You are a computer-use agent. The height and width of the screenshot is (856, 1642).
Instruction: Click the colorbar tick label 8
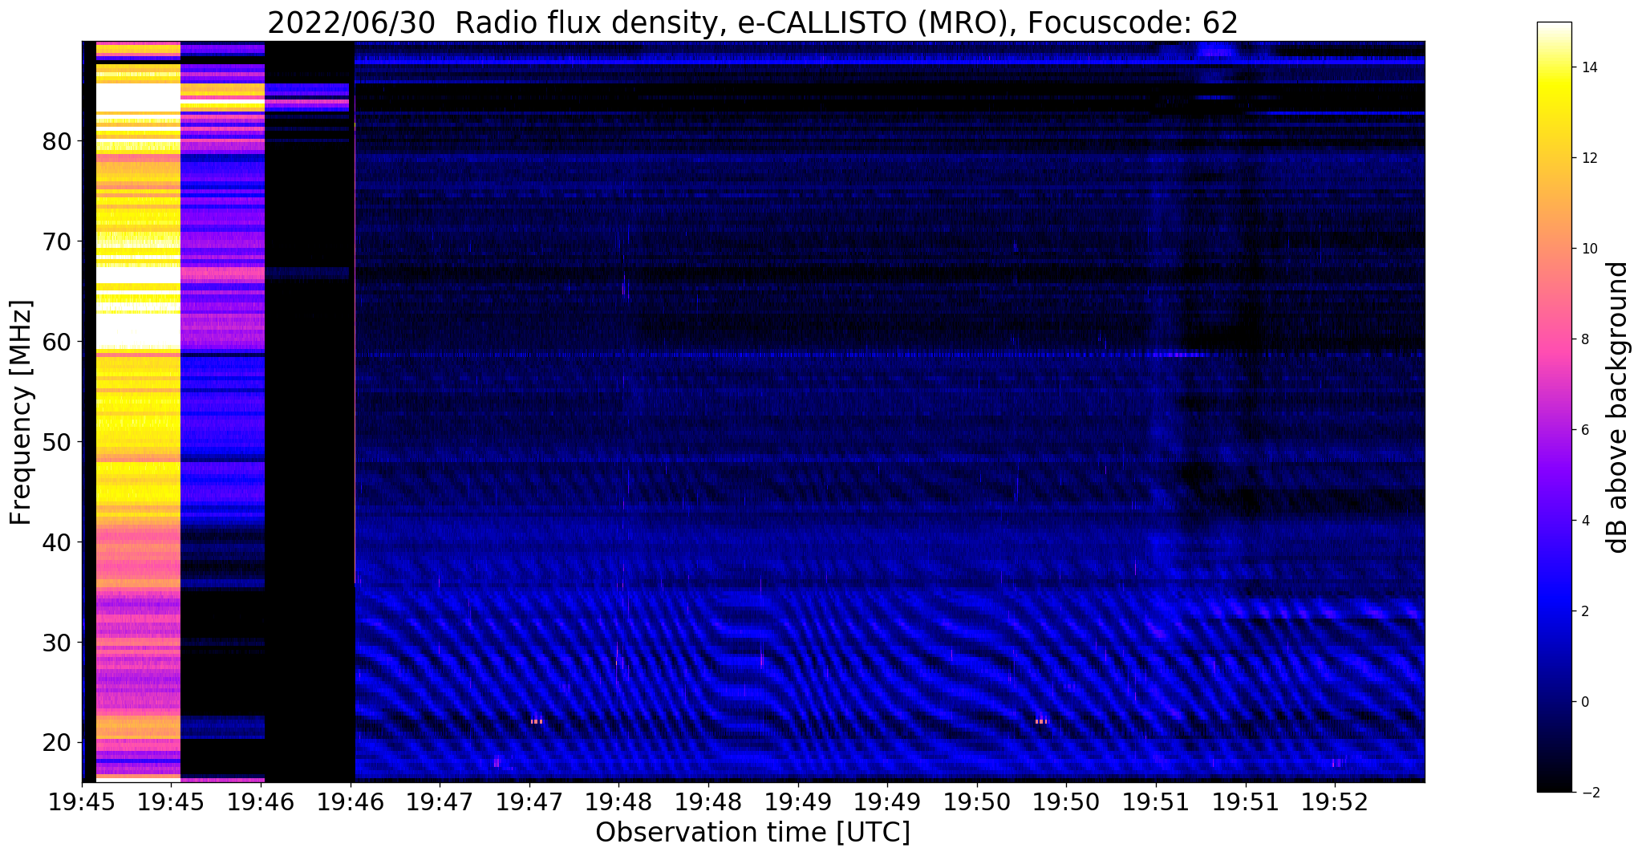coord(1583,339)
